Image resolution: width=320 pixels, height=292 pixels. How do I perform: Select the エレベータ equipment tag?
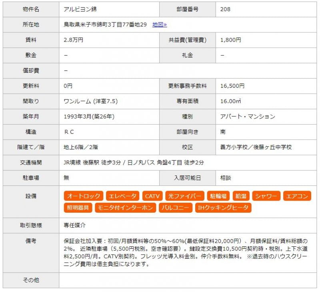(123, 196)
